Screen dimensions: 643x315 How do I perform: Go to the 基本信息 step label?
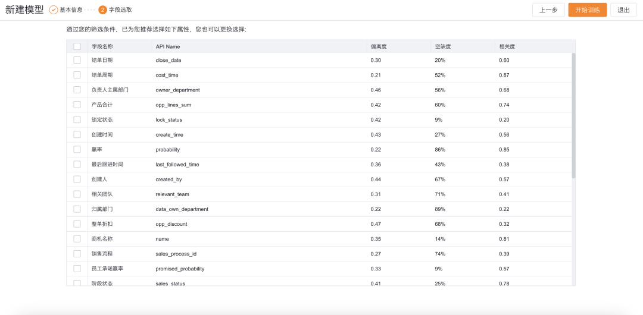pyautogui.click(x=71, y=10)
